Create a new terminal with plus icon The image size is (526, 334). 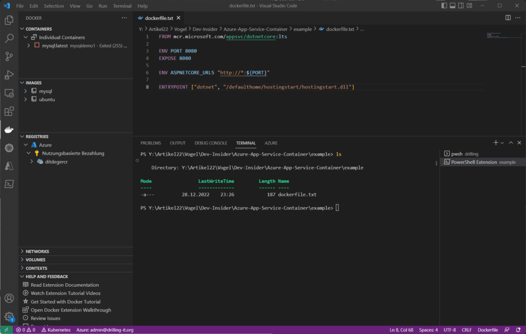click(496, 143)
